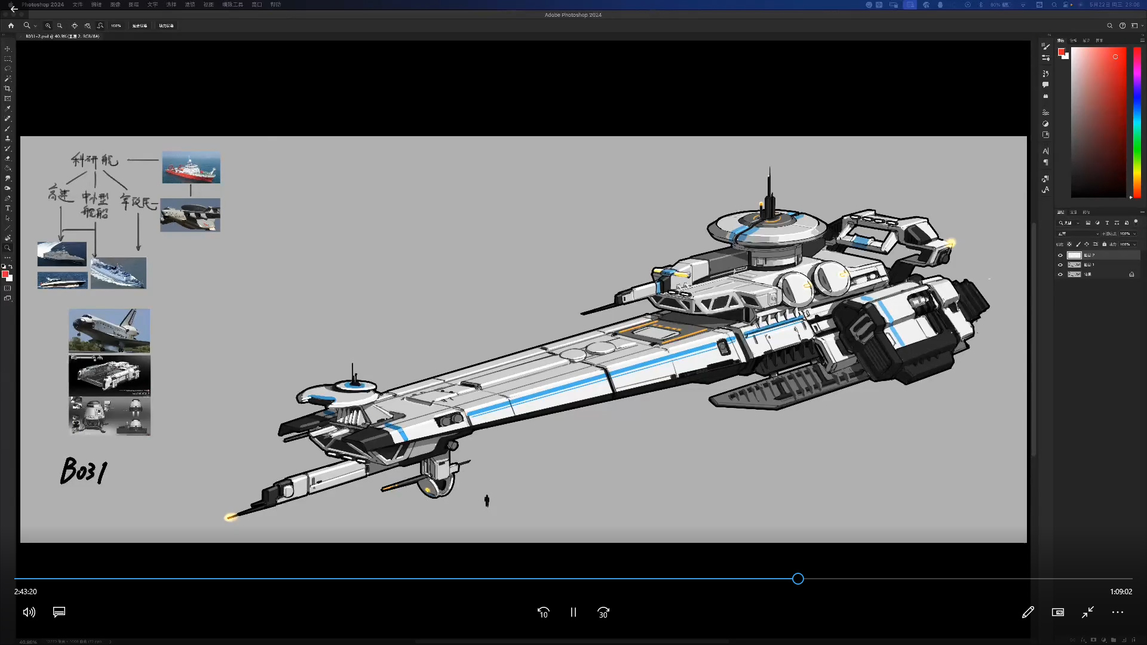Open video player pencil edit icon
The width and height of the screenshot is (1147, 645).
[x=1028, y=612]
